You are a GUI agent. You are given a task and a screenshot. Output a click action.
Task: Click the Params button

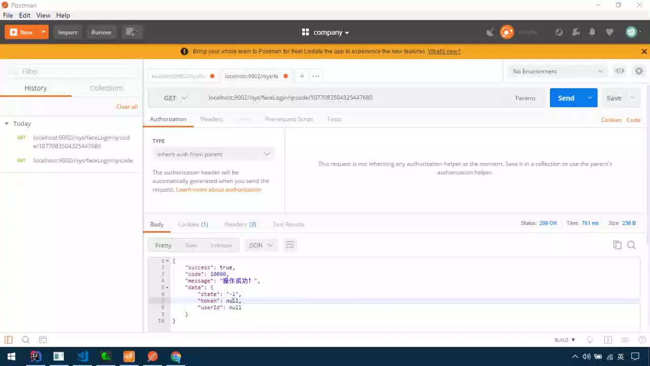coord(525,98)
